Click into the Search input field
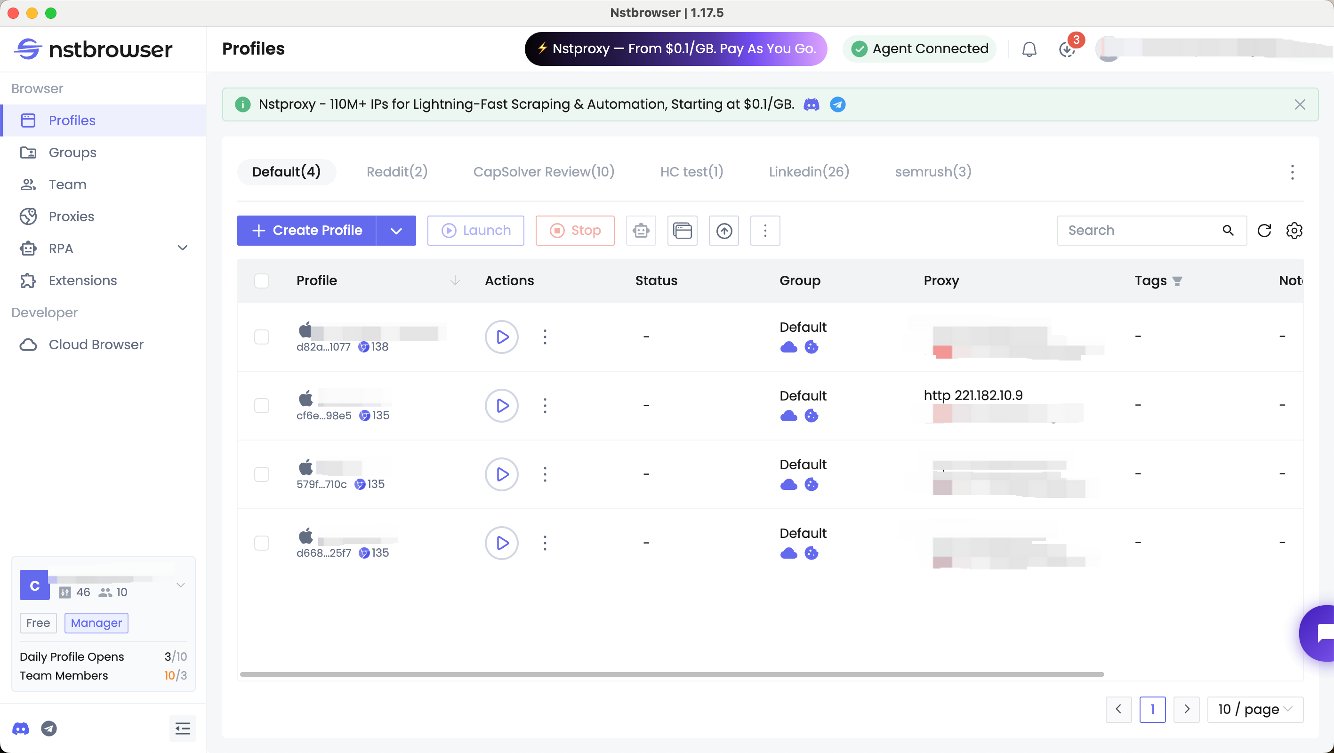1334x753 pixels. click(1139, 231)
